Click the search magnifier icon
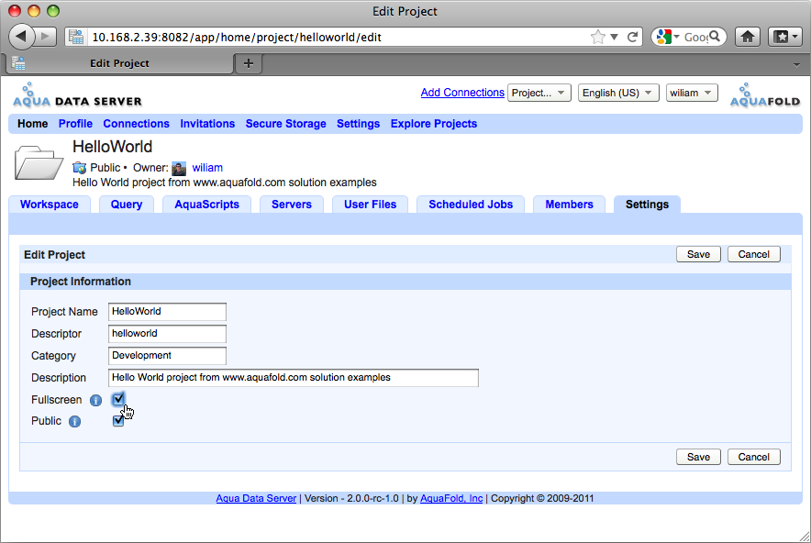 pos(715,37)
